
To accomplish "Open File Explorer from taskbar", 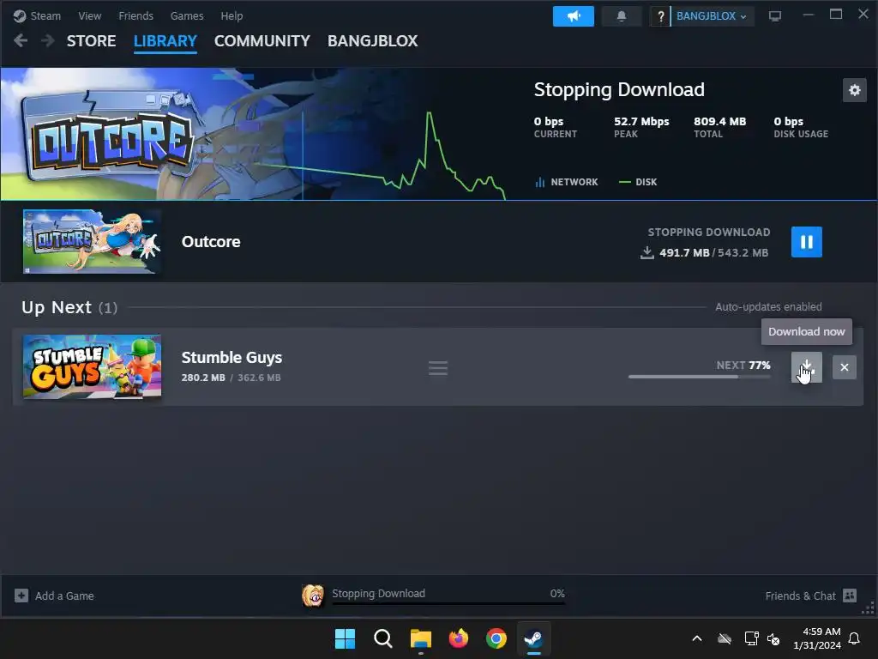I will (x=420, y=638).
